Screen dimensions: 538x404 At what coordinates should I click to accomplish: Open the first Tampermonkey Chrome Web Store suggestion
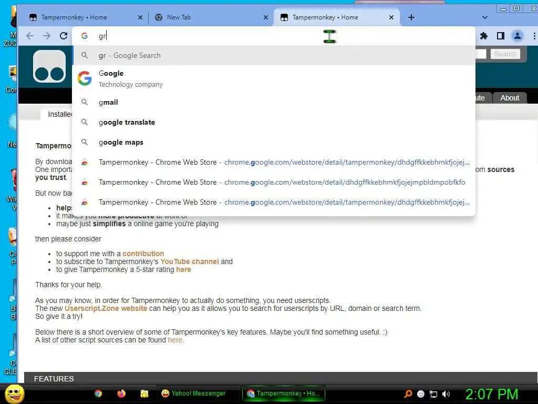point(274,162)
